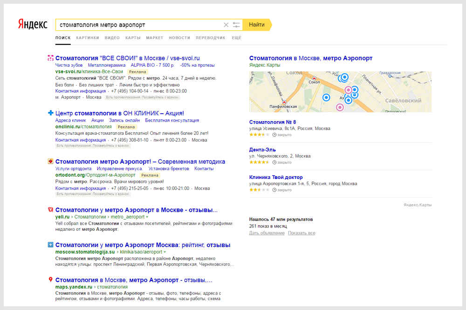Click the yell.ru result favicon
This screenshot has width=466, height=310.
(x=51, y=209)
